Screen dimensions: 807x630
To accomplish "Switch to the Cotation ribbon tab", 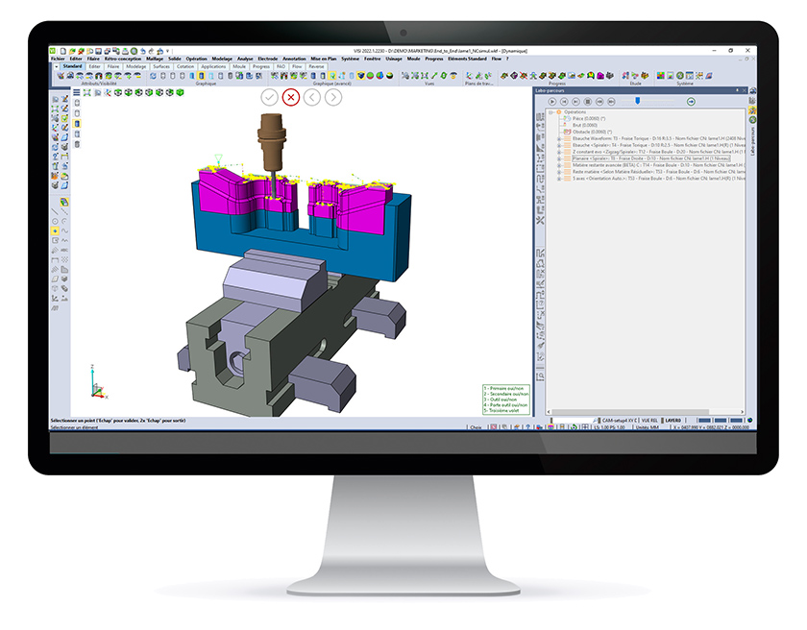I will [x=184, y=66].
